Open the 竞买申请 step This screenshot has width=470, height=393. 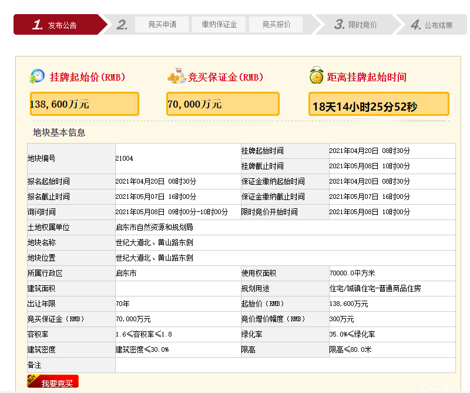(162, 24)
